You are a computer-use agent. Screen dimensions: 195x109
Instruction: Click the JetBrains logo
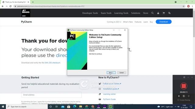coord(26,13)
